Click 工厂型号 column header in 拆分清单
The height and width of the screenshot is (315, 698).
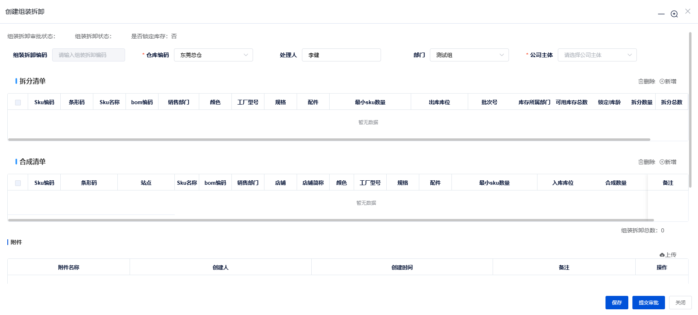[248, 102]
